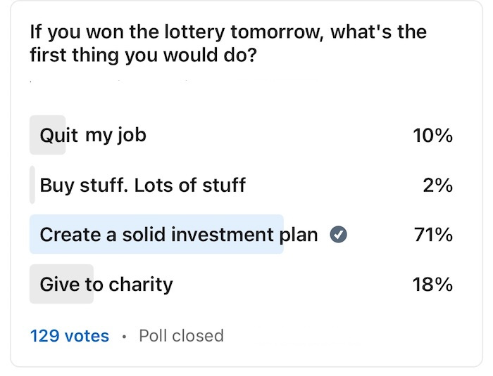Click the 10% result for Quit my job
493x376 pixels.
[x=433, y=136]
